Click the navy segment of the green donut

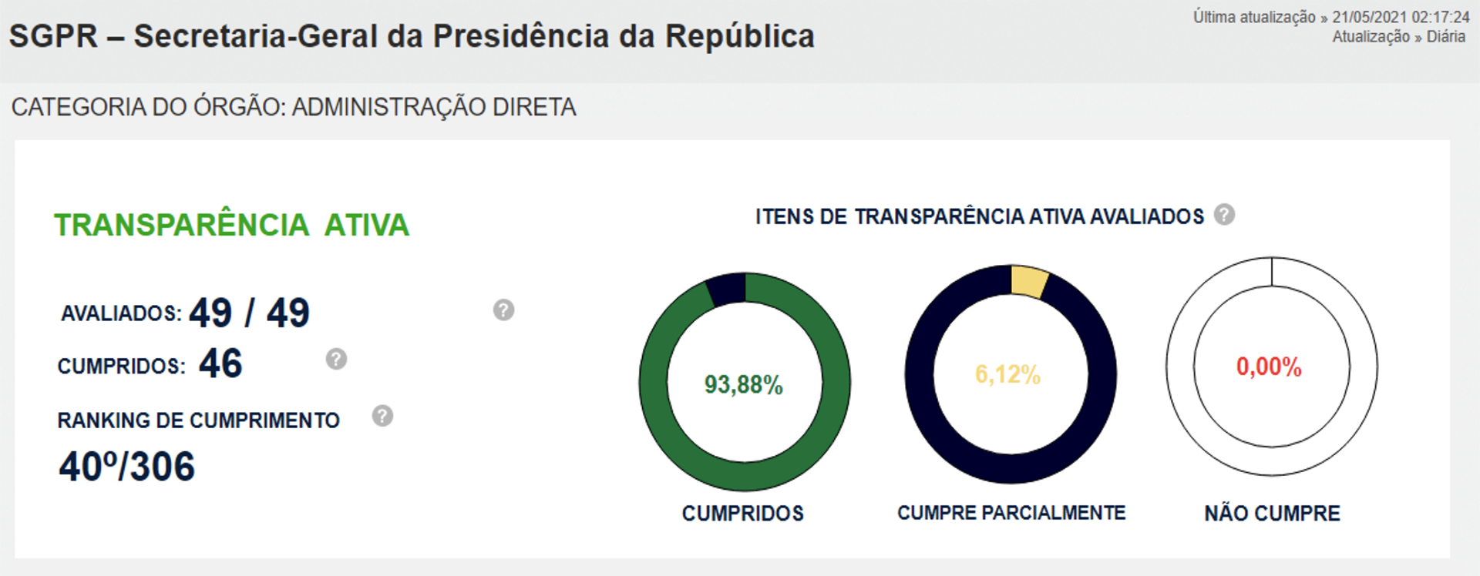[727, 289]
